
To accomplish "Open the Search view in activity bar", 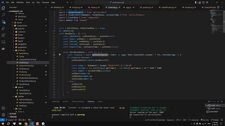I will pyautogui.click(x=3, y=15).
